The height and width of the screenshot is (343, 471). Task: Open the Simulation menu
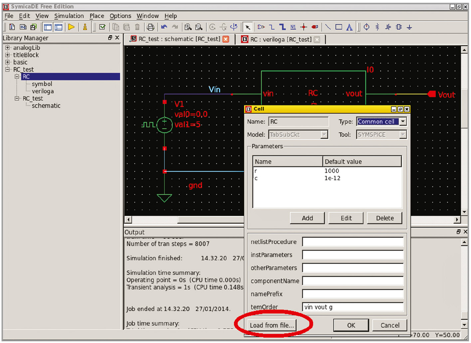(69, 16)
